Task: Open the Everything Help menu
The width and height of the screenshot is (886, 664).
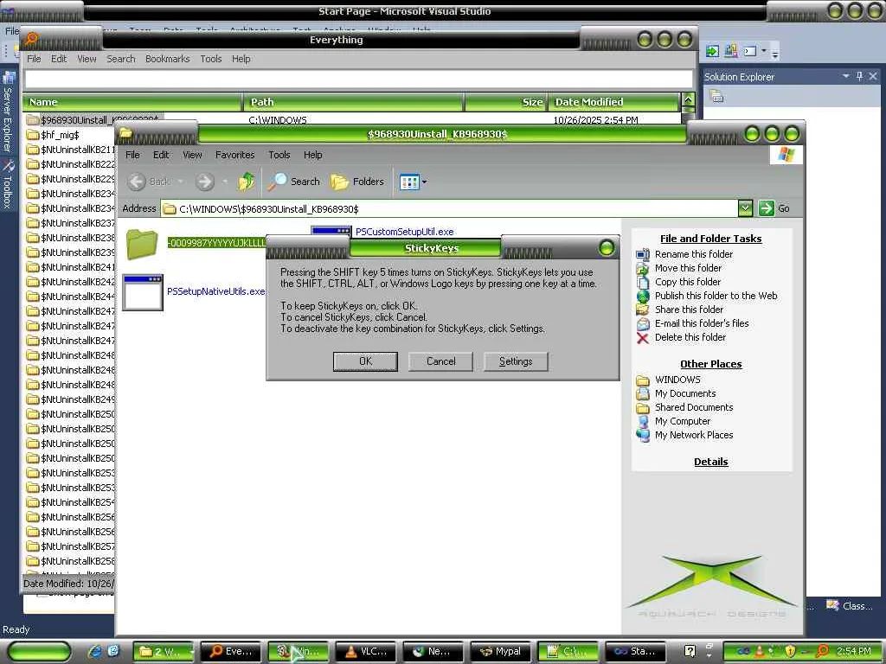Action: tap(241, 59)
